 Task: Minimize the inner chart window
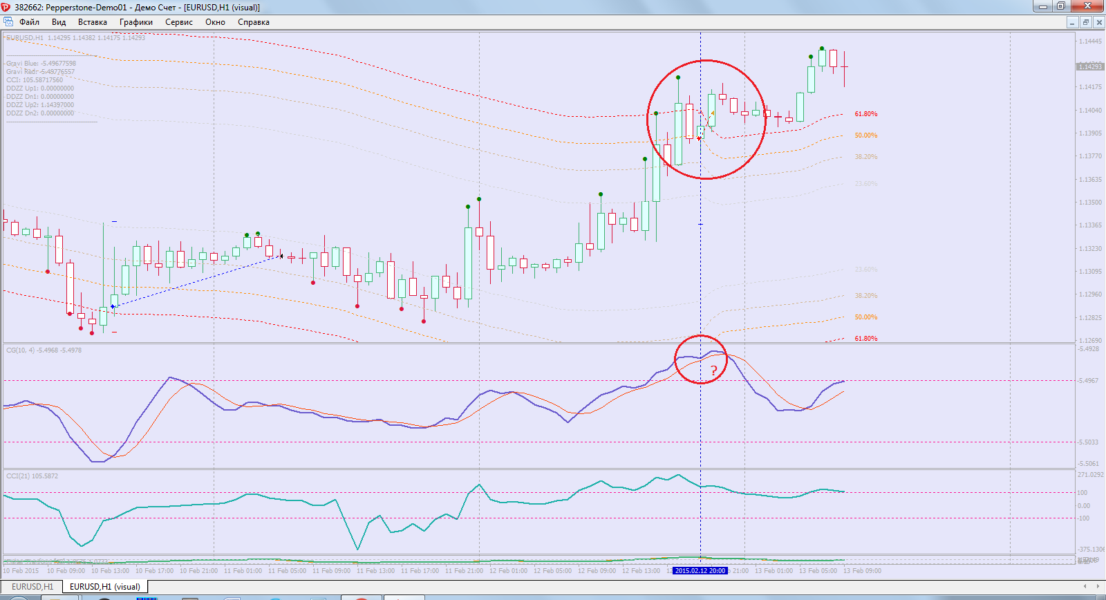1072,22
